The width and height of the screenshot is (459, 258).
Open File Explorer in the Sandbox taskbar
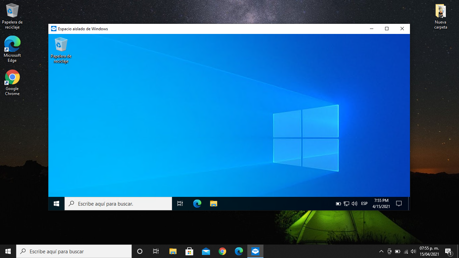click(213, 204)
